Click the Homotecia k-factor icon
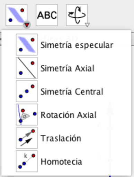The width and height of the screenshot is (134, 177). pyautogui.click(x=27, y=161)
